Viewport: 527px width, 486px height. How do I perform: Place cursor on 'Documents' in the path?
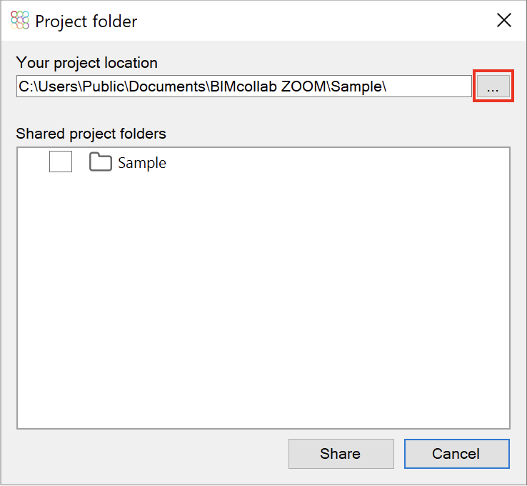(x=167, y=86)
